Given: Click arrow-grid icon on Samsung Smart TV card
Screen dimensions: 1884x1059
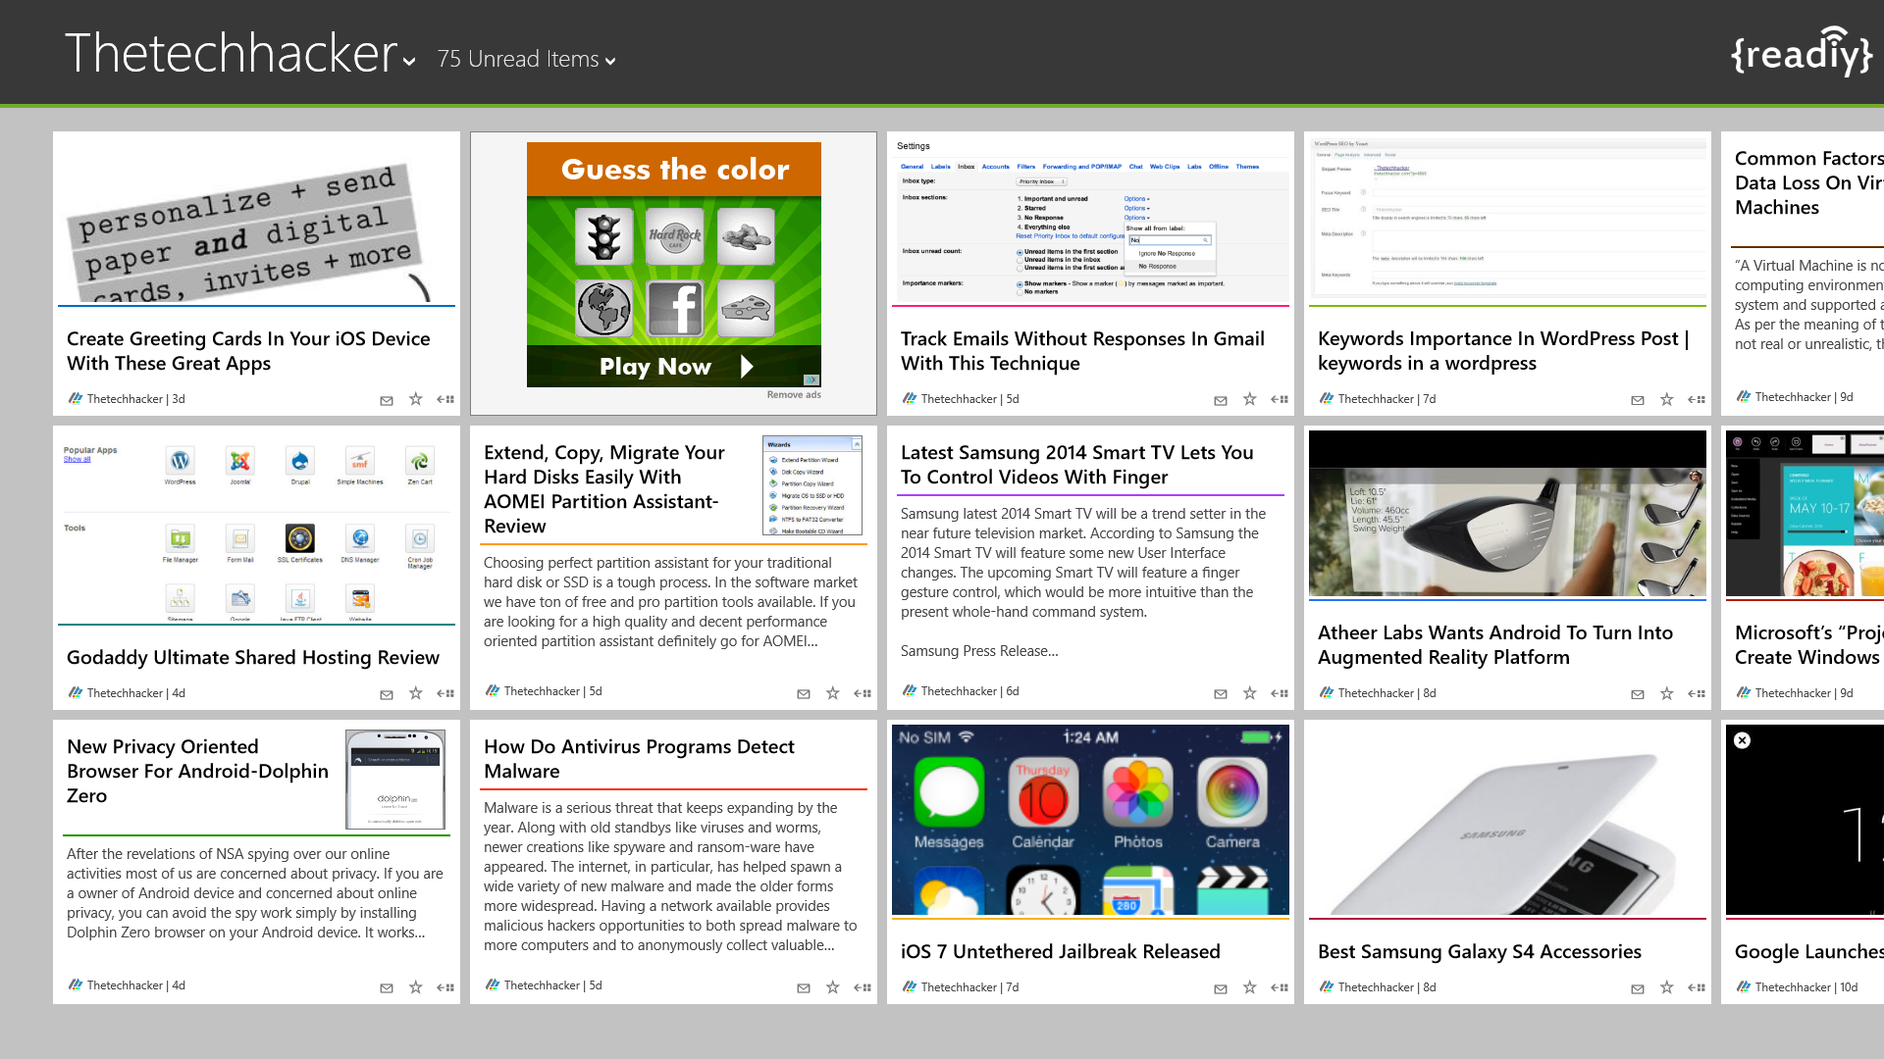Looking at the screenshot, I should (x=1280, y=693).
